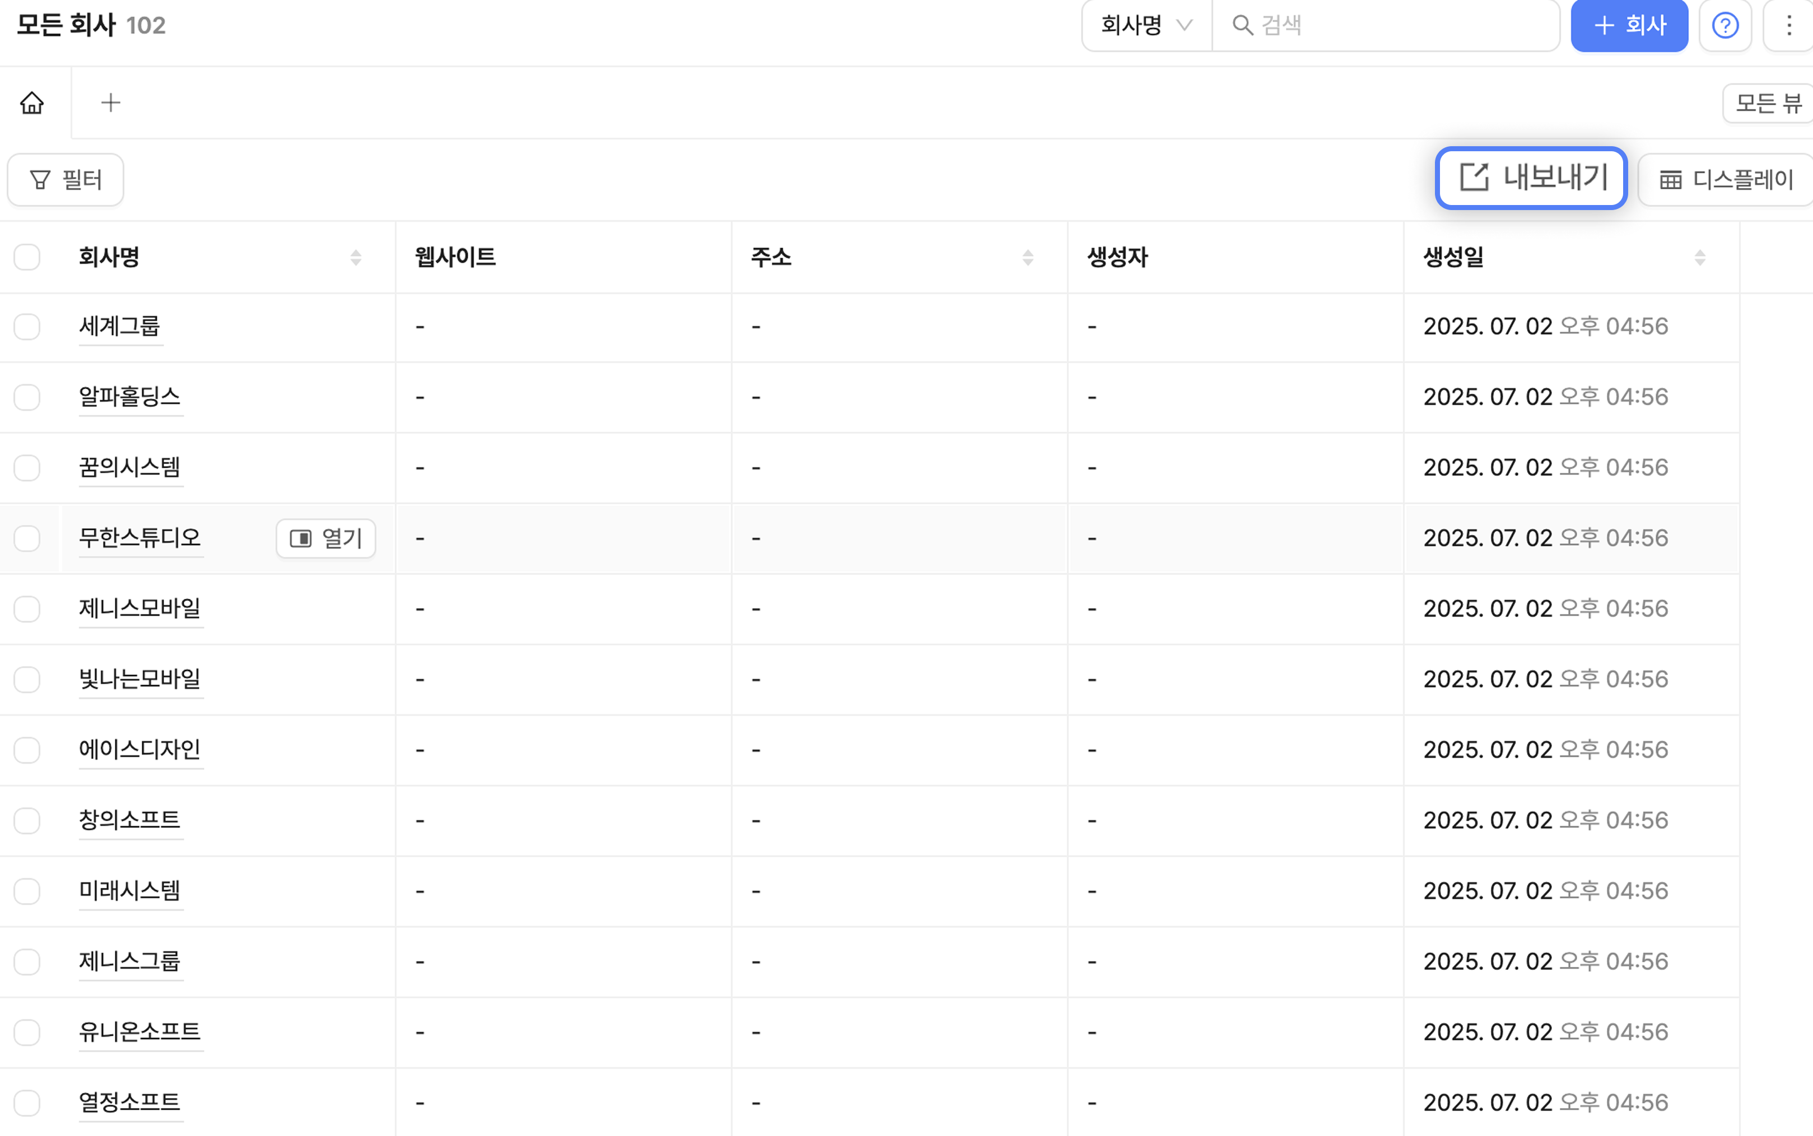The image size is (1813, 1136).
Task: Expand the 회사명 search field dropdown
Action: click(x=1146, y=26)
